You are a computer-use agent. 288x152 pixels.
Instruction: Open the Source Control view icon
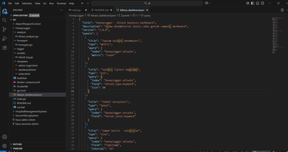pos(4,29)
